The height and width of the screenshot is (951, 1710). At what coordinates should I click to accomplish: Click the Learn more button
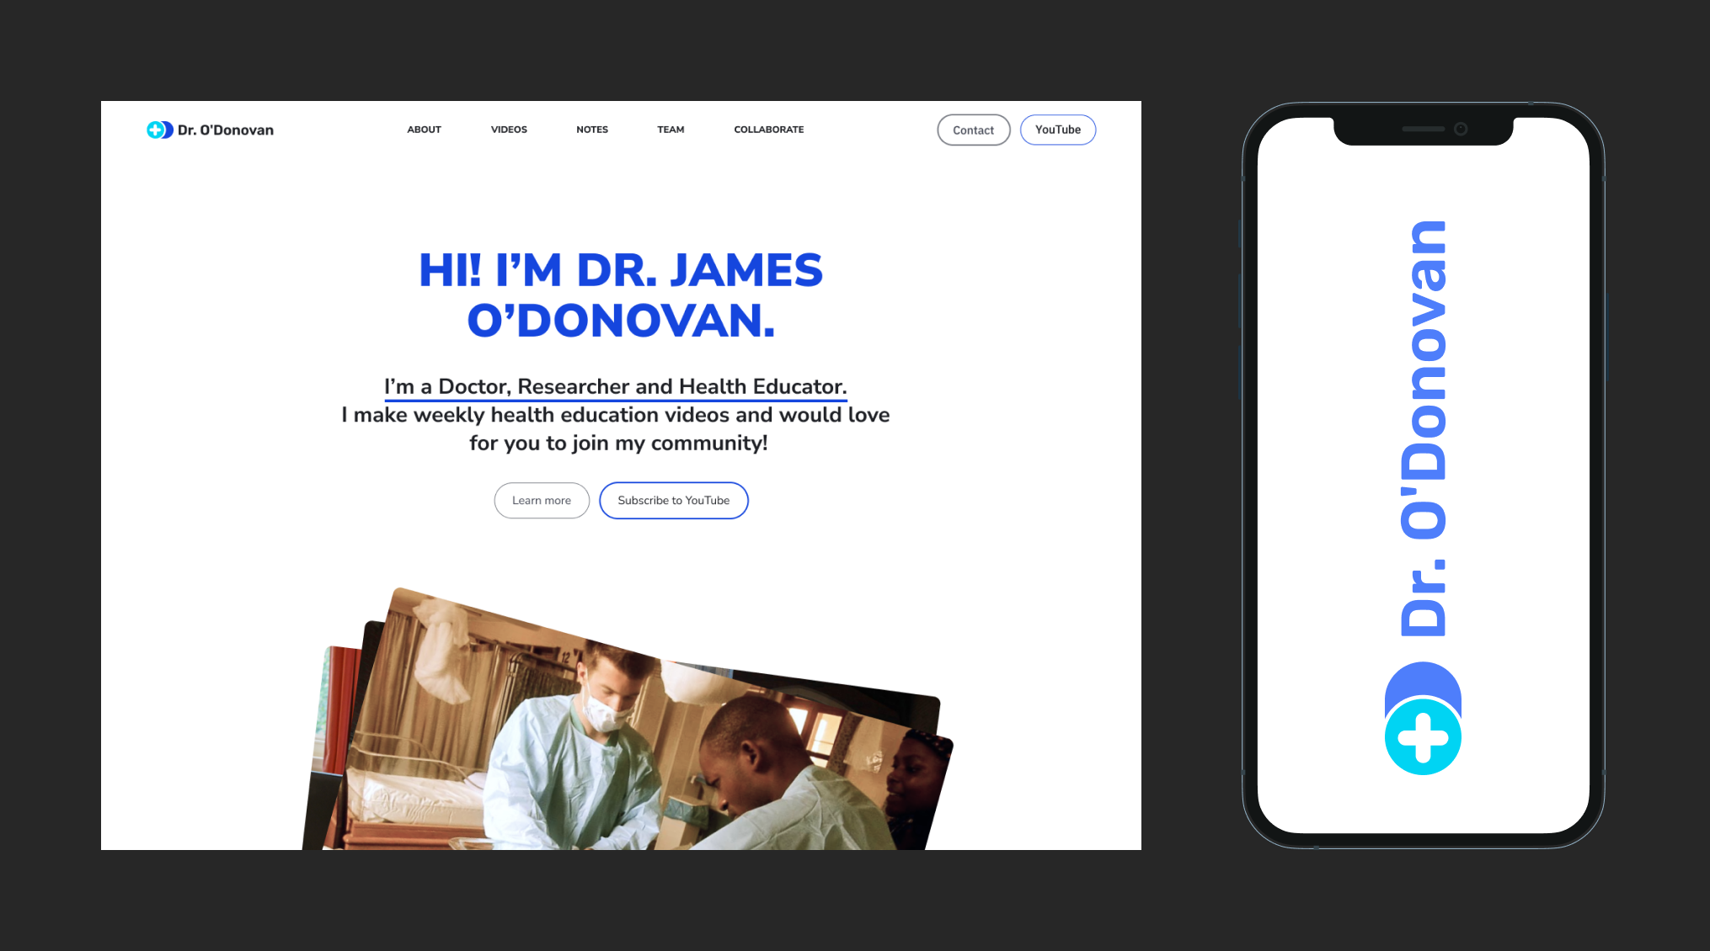(x=542, y=500)
